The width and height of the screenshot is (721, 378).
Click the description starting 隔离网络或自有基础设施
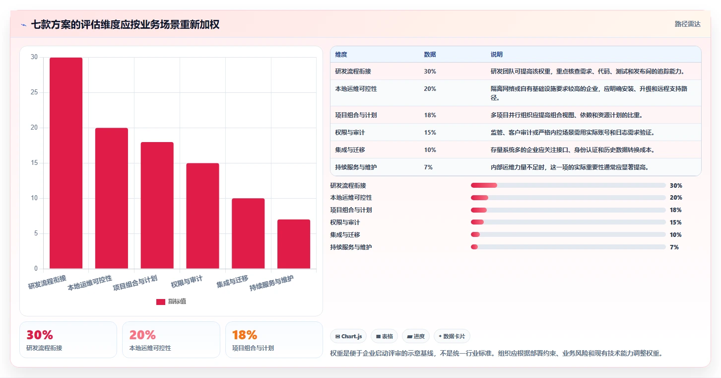tap(589, 93)
